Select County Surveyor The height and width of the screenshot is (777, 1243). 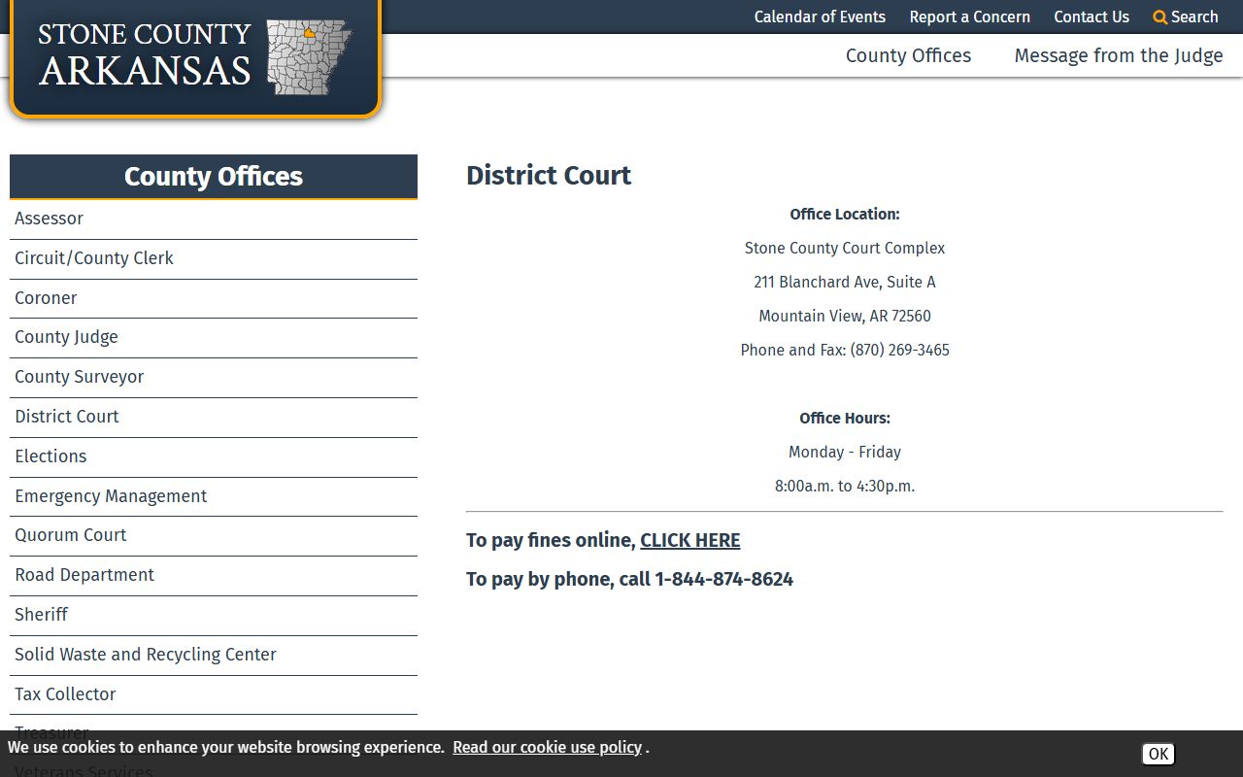[x=214, y=377]
